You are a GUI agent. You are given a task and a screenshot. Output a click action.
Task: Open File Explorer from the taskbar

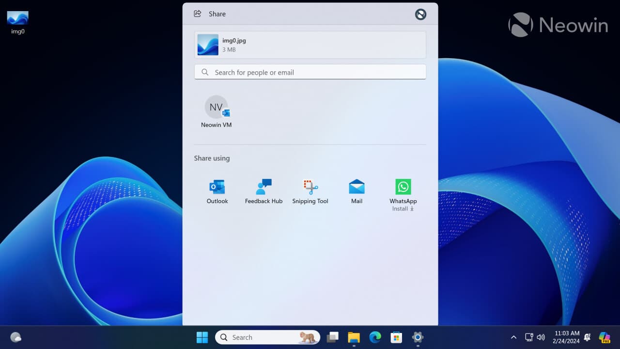[x=354, y=337]
